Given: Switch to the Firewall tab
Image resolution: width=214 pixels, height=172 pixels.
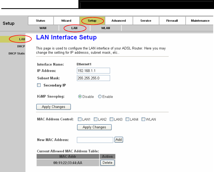Looking at the screenshot, I should (x=172, y=21).
